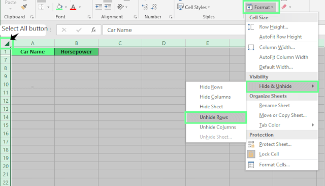Select Hide Sheet in submenu
Screen dimensions: 325x186
click(x=216, y=107)
